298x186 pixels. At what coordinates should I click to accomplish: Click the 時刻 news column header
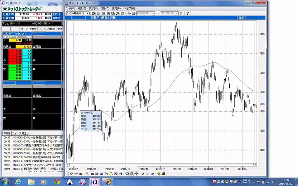(x=7, y=133)
